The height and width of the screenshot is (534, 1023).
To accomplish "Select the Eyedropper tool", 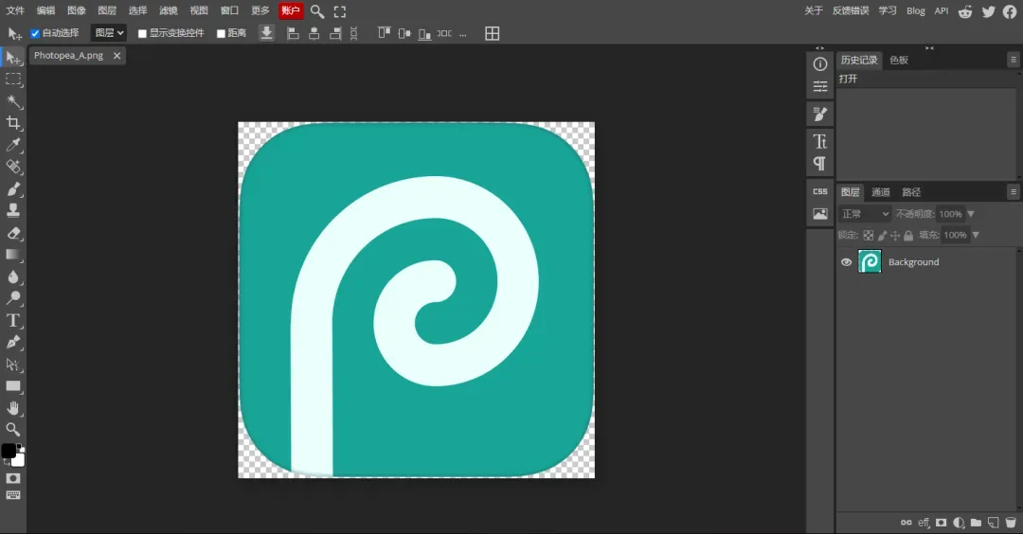I will pyautogui.click(x=13, y=145).
